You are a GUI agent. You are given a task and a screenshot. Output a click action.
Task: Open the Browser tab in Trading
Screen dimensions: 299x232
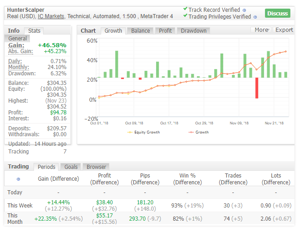(x=96, y=167)
